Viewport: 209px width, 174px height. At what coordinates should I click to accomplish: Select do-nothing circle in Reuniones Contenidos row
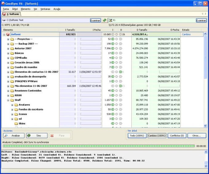click(116, 91)
